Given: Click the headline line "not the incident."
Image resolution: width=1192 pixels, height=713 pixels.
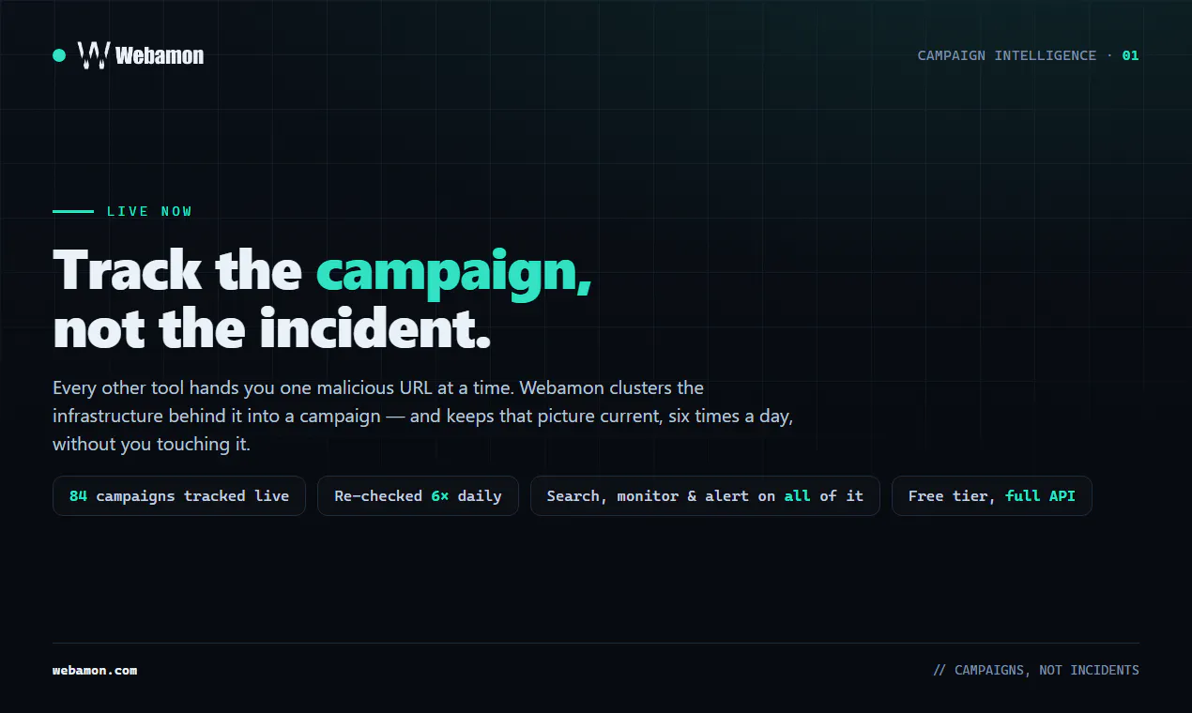Looking at the screenshot, I should click(x=272, y=329).
